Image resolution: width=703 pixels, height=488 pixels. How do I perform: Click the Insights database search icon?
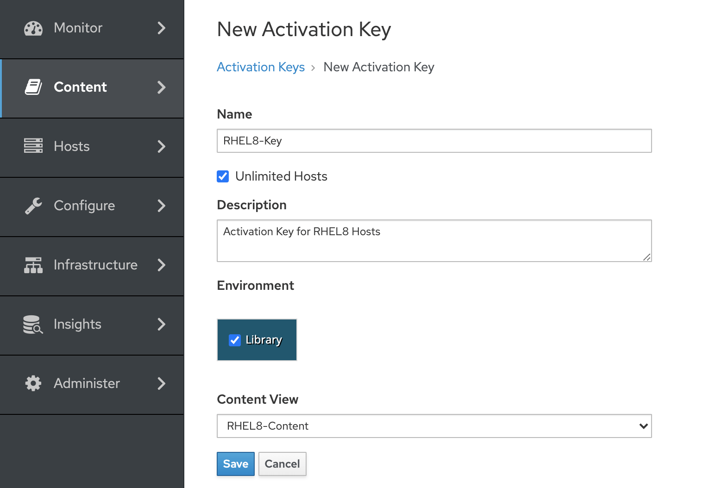pos(33,324)
